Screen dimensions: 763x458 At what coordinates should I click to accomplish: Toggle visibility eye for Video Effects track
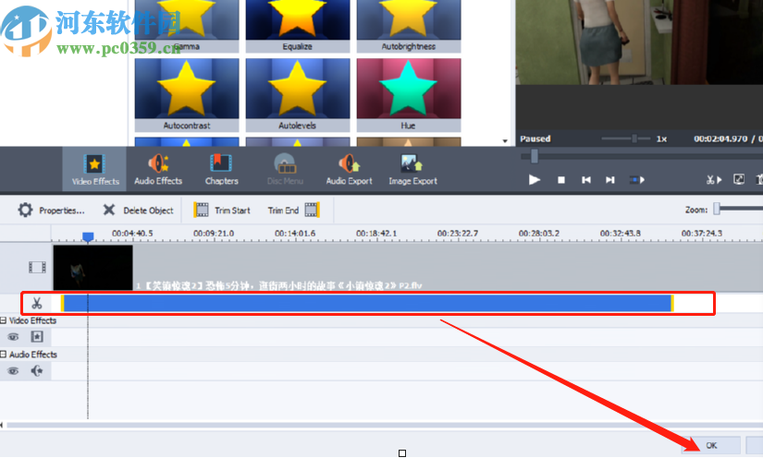[13, 337]
